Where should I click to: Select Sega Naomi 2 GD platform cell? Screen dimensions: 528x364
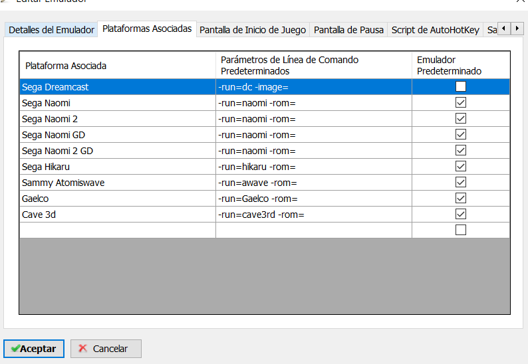tap(118, 151)
